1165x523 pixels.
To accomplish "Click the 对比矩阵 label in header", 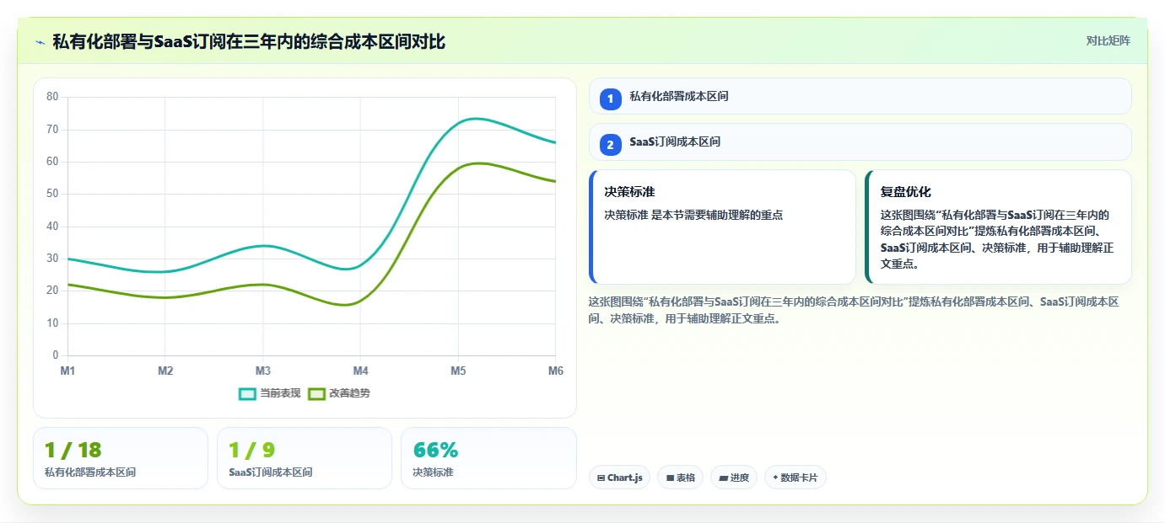I will coord(1108,40).
